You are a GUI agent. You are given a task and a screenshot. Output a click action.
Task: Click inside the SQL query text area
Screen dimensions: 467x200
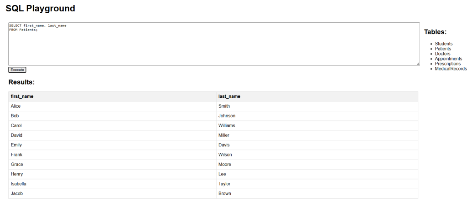click(214, 44)
